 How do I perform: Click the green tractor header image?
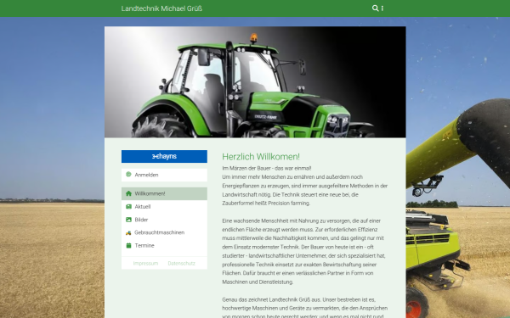(x=255, y=82)
